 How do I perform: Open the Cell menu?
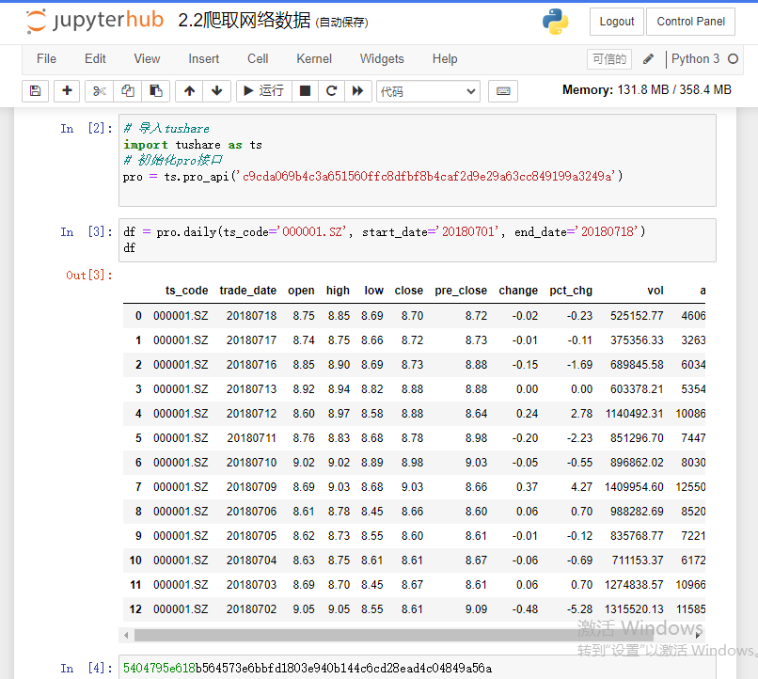pyautogui.click(x=258, y=58)
